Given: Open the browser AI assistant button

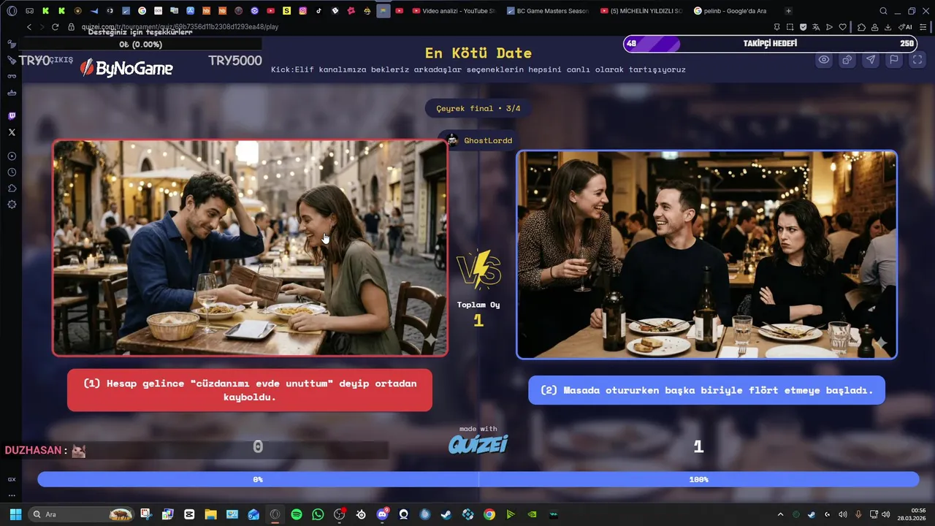Looking at the screenshot, I should tap(907, 27).
